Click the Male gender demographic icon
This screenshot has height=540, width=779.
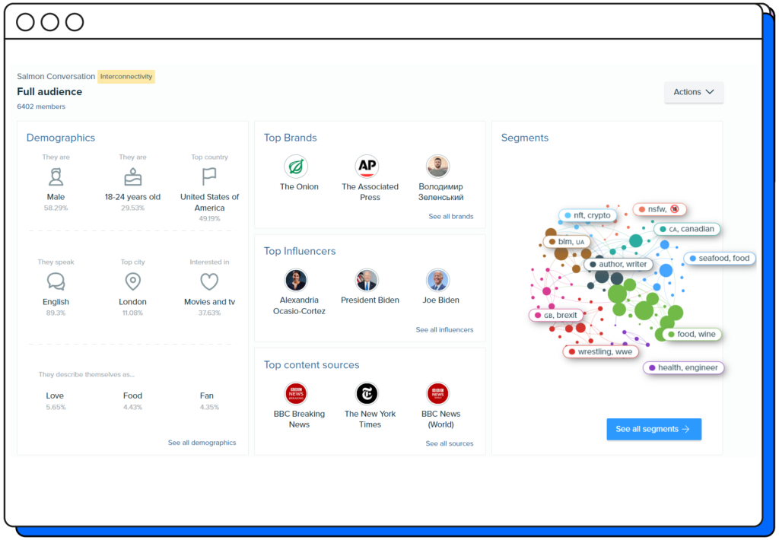click(56, 177)
